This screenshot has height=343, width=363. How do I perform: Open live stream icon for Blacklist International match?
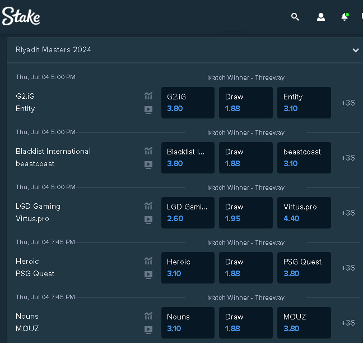point(148,165)
